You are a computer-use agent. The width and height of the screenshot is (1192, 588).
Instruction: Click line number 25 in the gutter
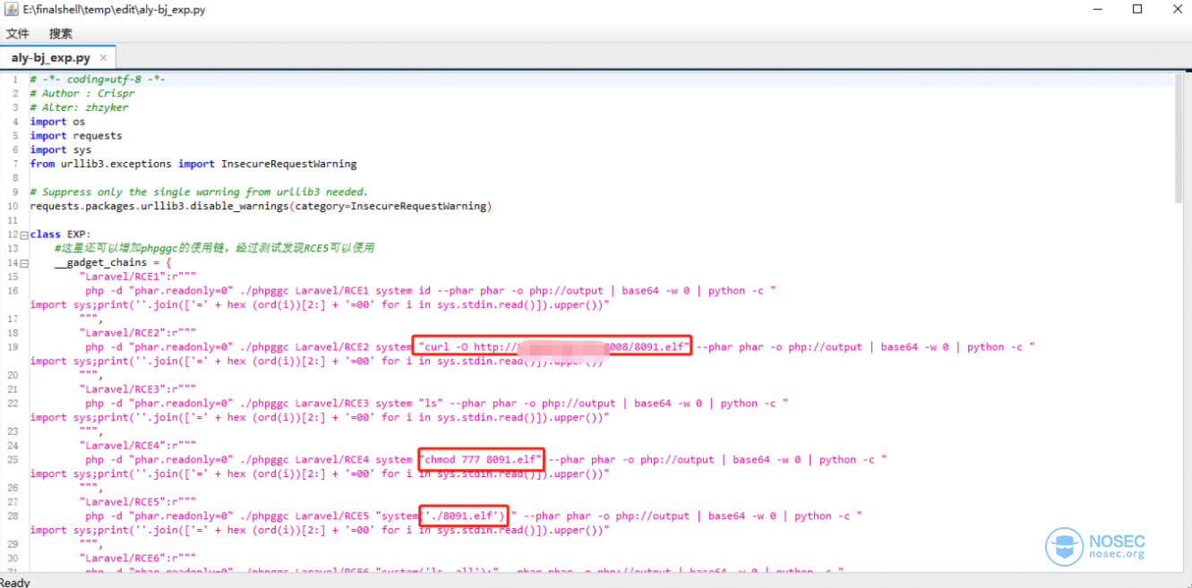click(13, 460)
